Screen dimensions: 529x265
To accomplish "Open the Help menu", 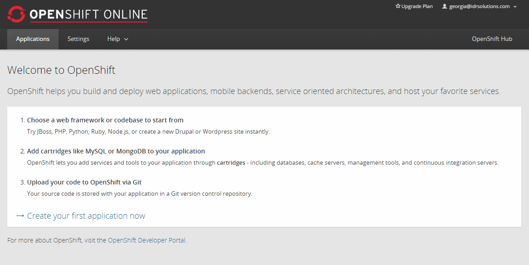I will coord(113,39).
